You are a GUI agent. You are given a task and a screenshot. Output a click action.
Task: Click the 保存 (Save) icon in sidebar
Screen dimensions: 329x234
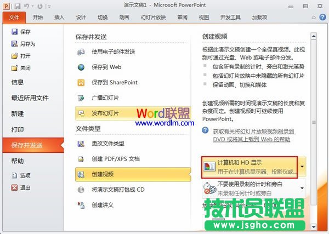click(15, 31)
